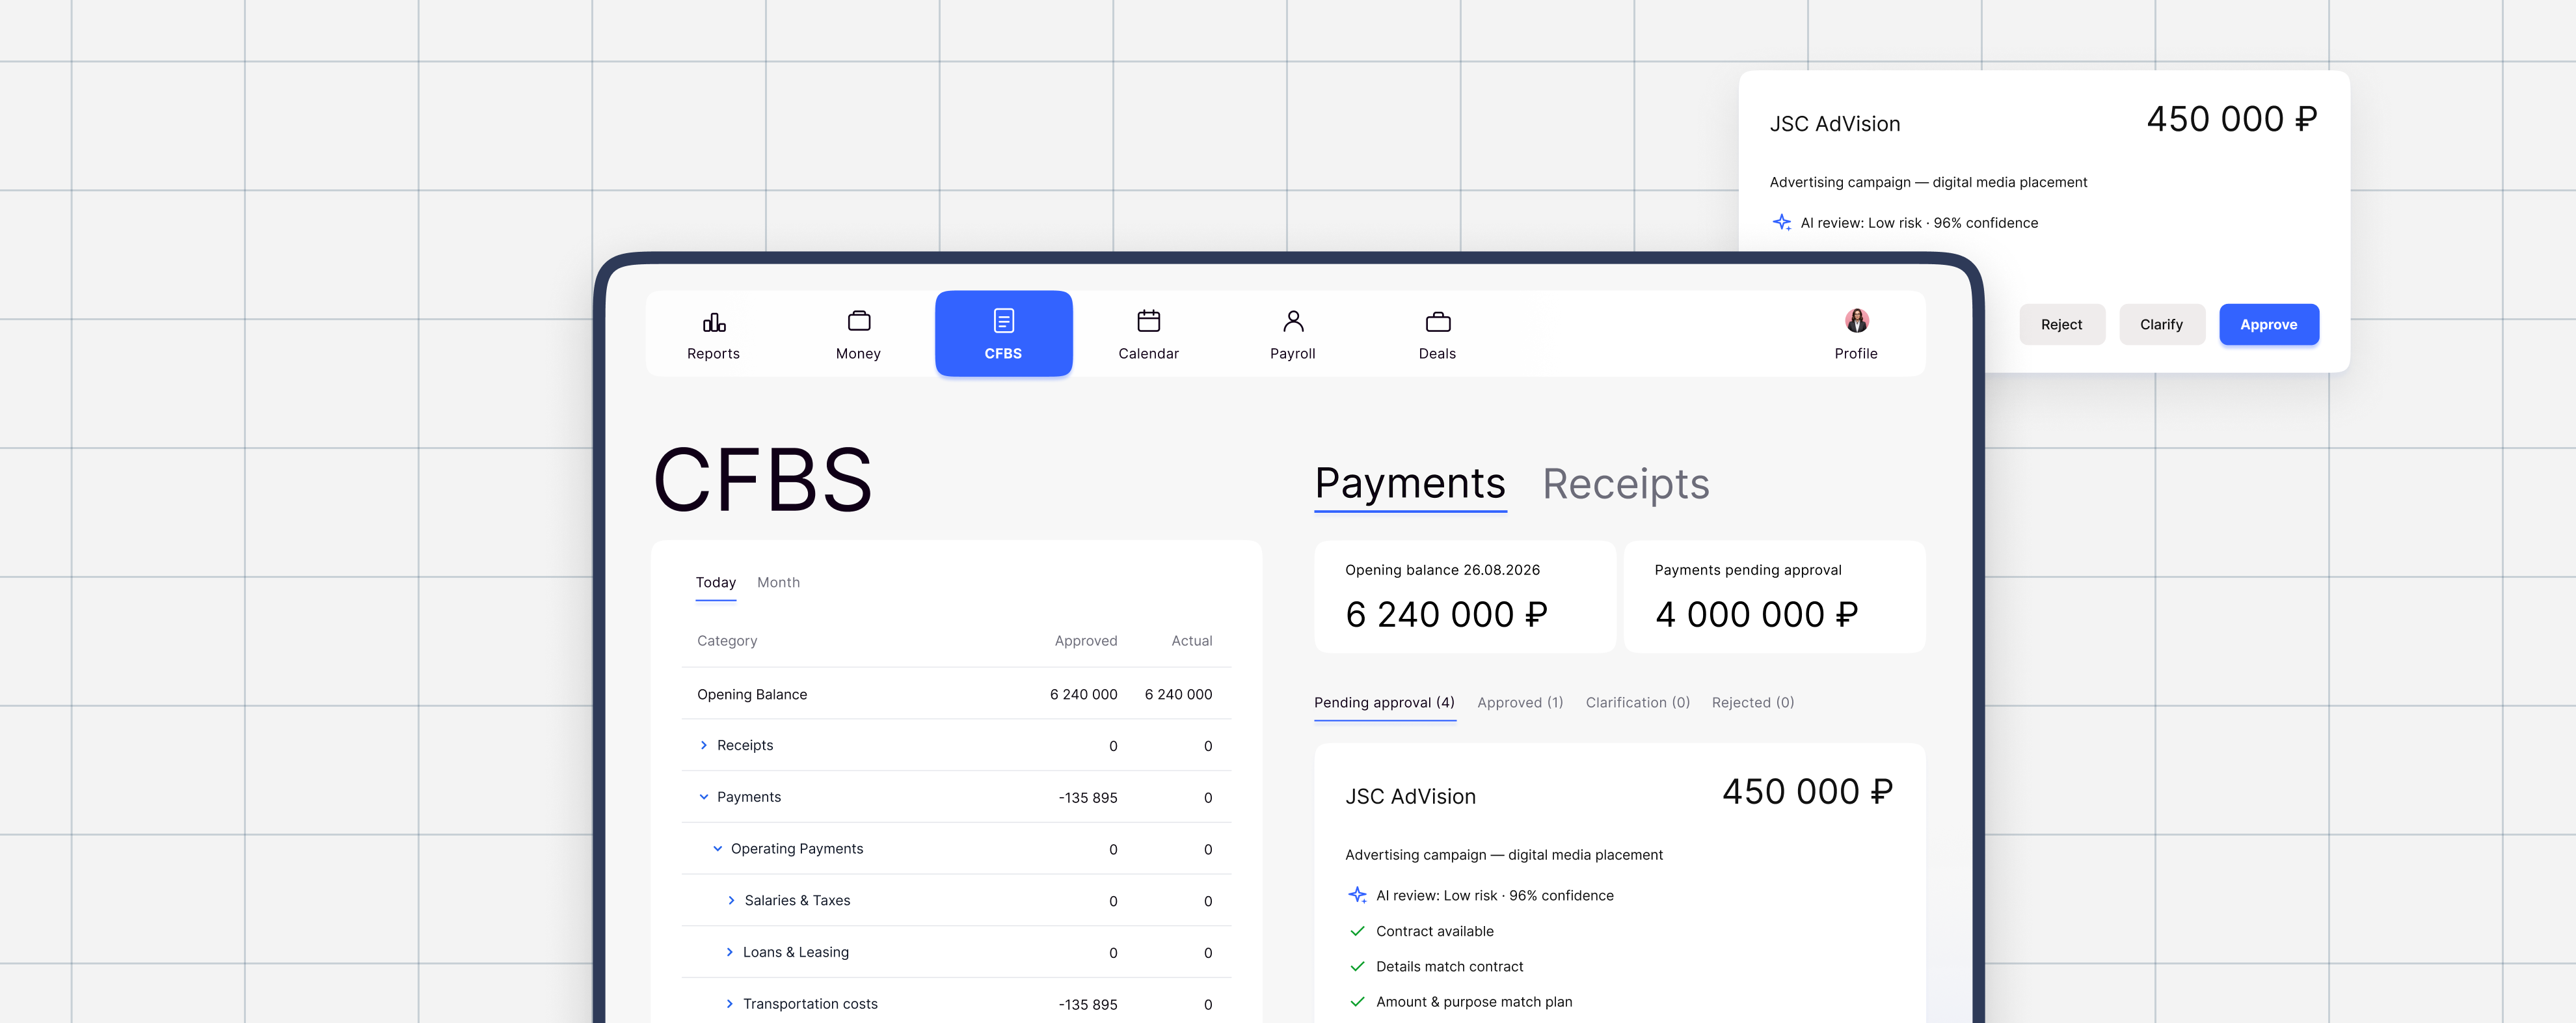Screen dimensions: 2576x1023
Task: Switch to the Month view tab
Action: click(778, 582)
